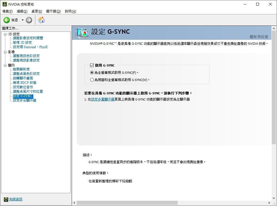Click the grey Forward arrow icon

[29, 20]
